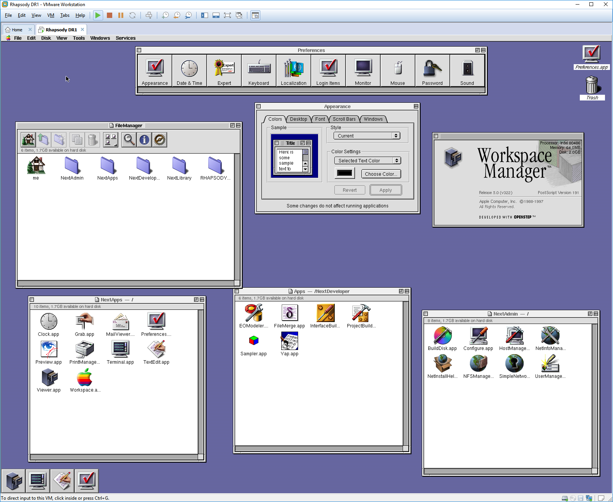Open the Monitor preferences pane

[363, 71]
